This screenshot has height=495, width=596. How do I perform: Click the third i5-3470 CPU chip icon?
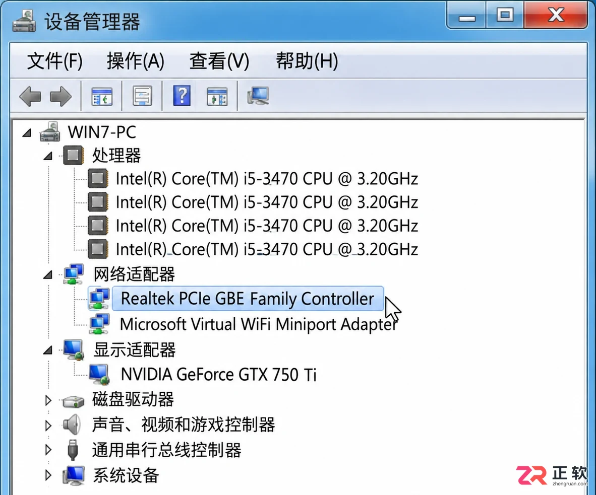tap(98, 226)
